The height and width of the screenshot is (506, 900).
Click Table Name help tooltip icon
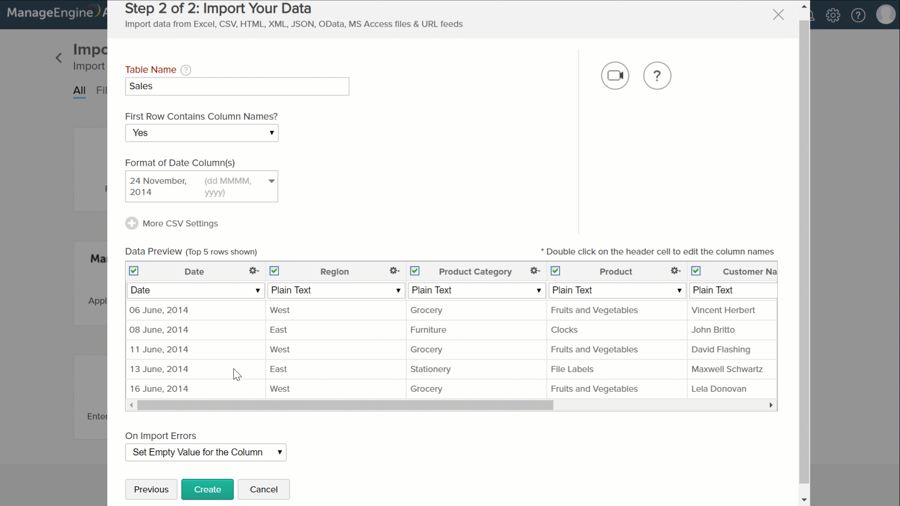186,70
